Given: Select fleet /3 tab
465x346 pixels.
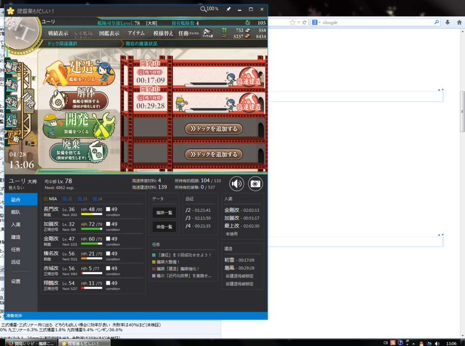Looking at the screenshot, I should (x=82, y=199).
